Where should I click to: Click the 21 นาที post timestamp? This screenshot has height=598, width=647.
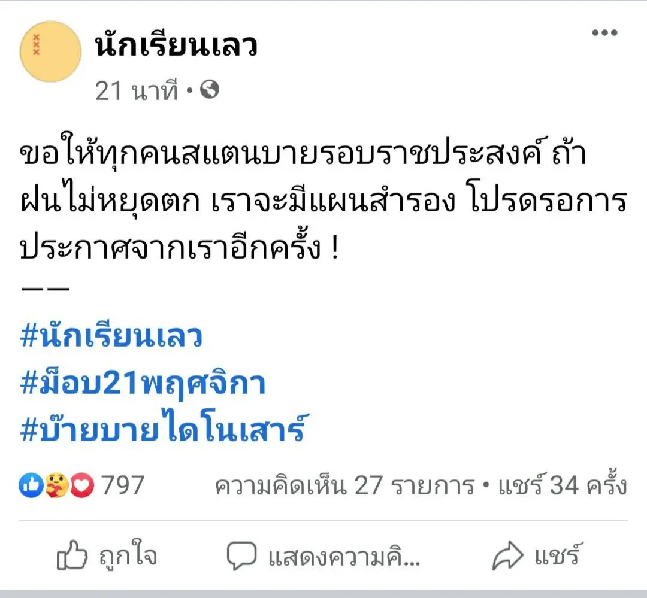[x=137, y=91]
